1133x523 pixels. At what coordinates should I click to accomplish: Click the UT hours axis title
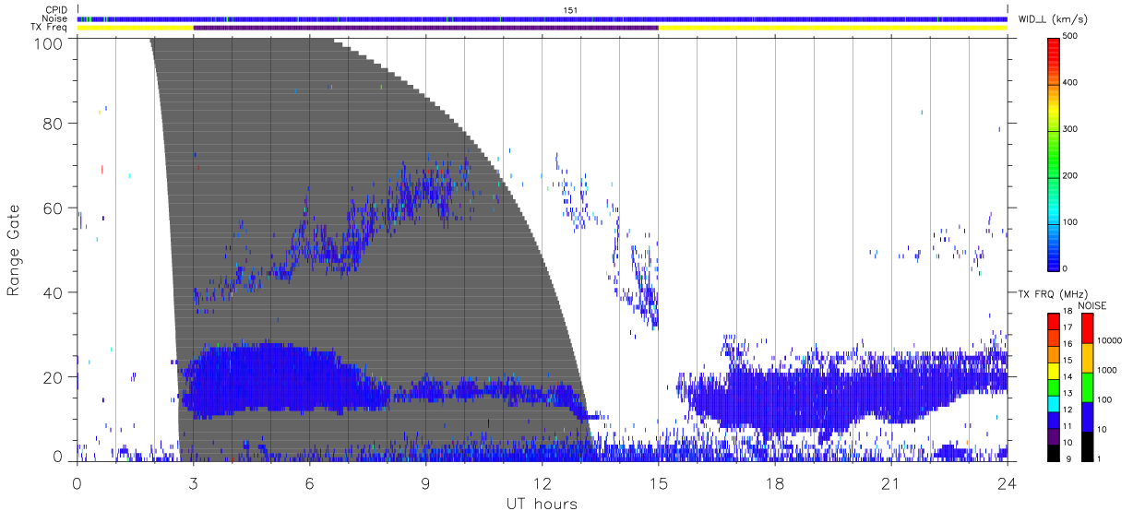541,505
